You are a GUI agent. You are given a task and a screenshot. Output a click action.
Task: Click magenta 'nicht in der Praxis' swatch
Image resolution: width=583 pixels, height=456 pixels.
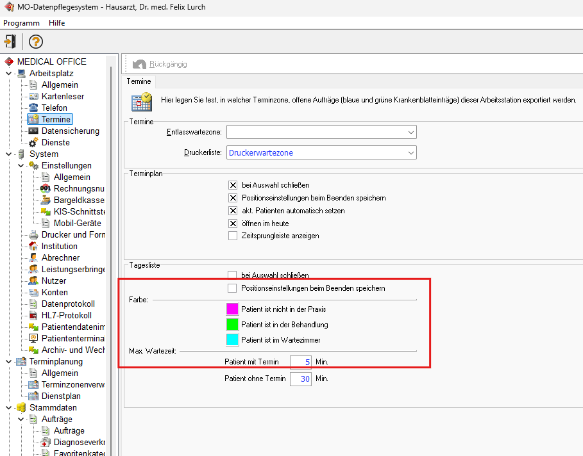coord(232,309)
